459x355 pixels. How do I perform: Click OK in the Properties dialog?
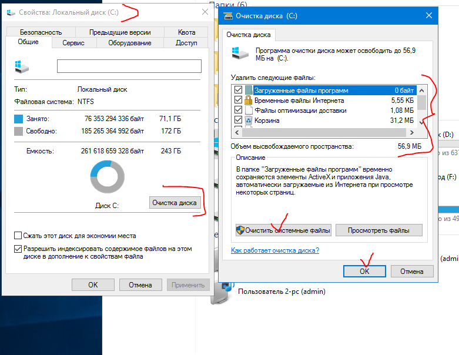pos(93,284)
